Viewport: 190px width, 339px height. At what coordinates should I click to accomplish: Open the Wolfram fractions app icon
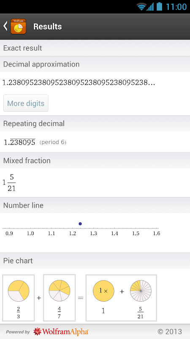coord(18,26)
